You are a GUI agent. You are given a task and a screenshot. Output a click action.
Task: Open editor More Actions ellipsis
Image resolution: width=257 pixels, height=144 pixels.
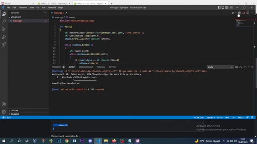(x=252, y=13)
